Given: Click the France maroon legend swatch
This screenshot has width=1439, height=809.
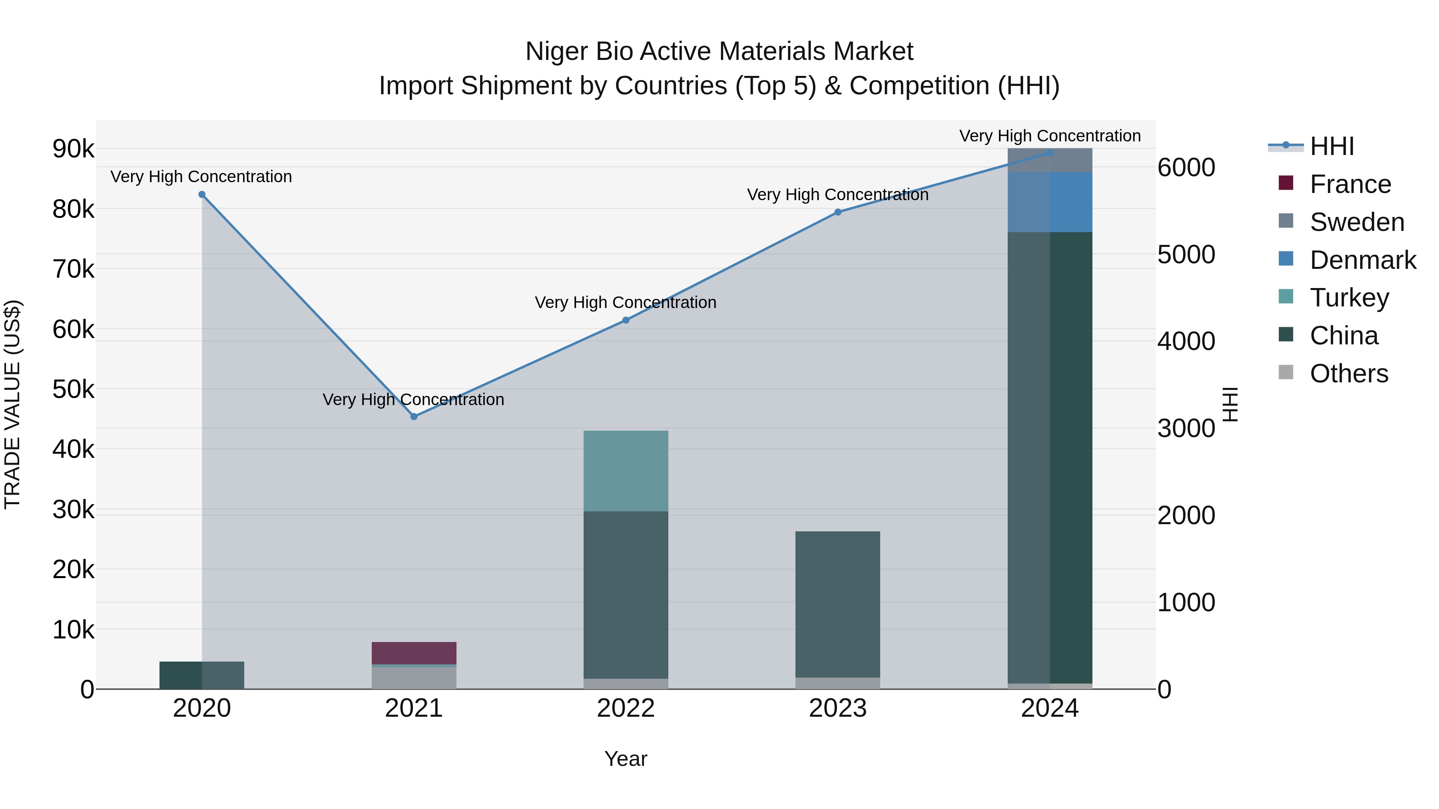Looking at the screenshot, I should point(1286,183).
